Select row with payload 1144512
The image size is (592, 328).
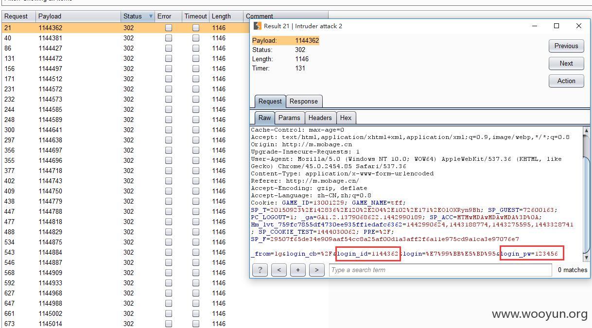[x=125, y=79]
